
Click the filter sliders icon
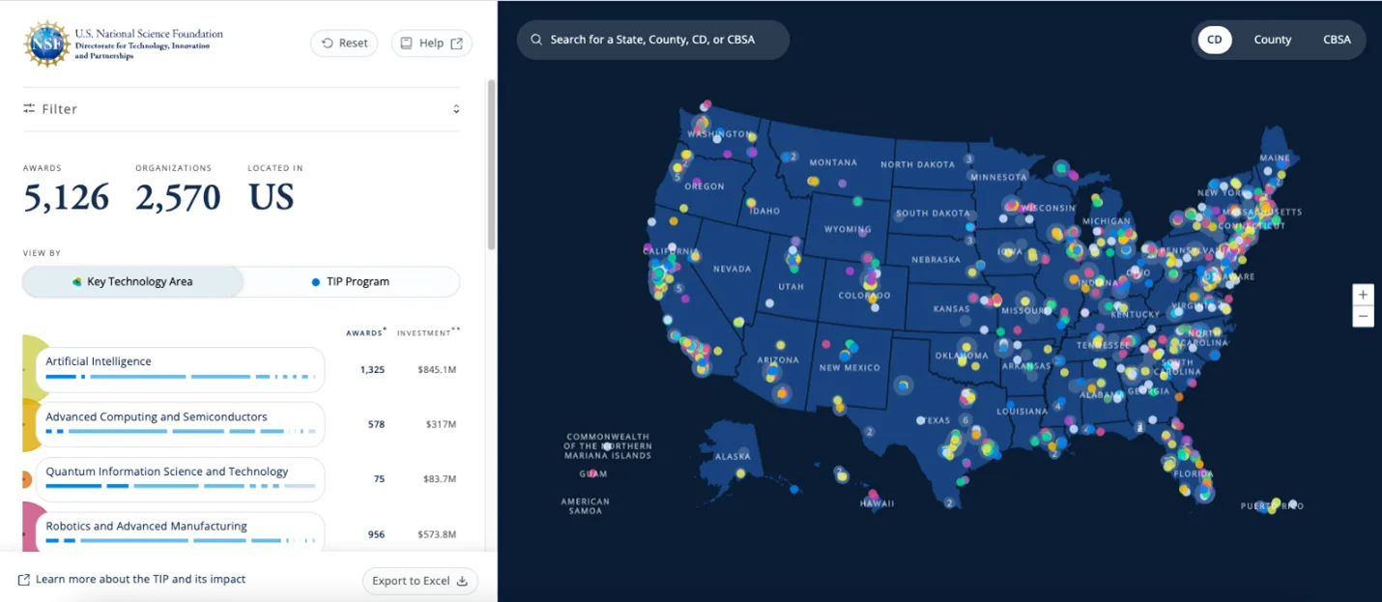point(29,109)
